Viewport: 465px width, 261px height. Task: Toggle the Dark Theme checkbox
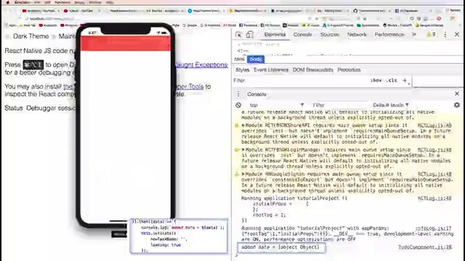(x=8, y=37)
